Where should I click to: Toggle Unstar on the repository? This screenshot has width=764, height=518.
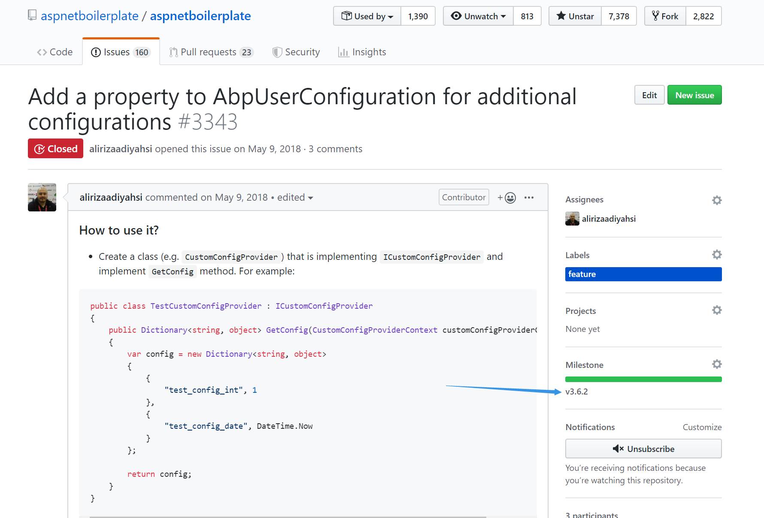[575, 16]
